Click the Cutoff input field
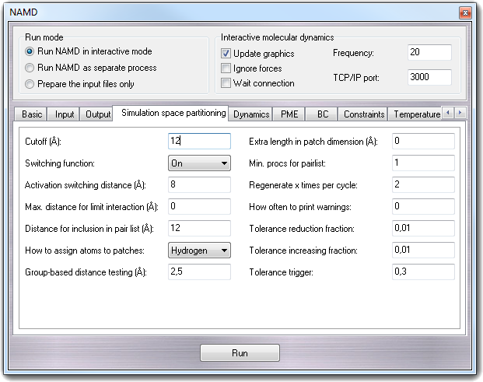Viewport: 483px width, 382px height. point(199,142)
